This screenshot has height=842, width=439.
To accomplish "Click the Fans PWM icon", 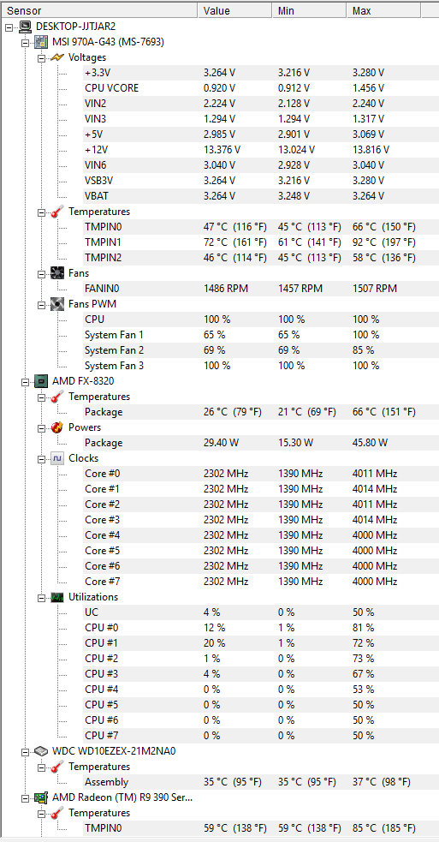I will coord(57,304).
